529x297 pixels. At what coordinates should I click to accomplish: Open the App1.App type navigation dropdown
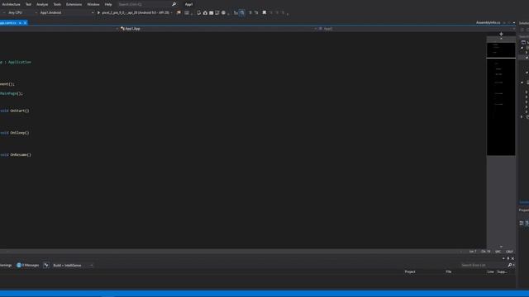click(217, 29)
